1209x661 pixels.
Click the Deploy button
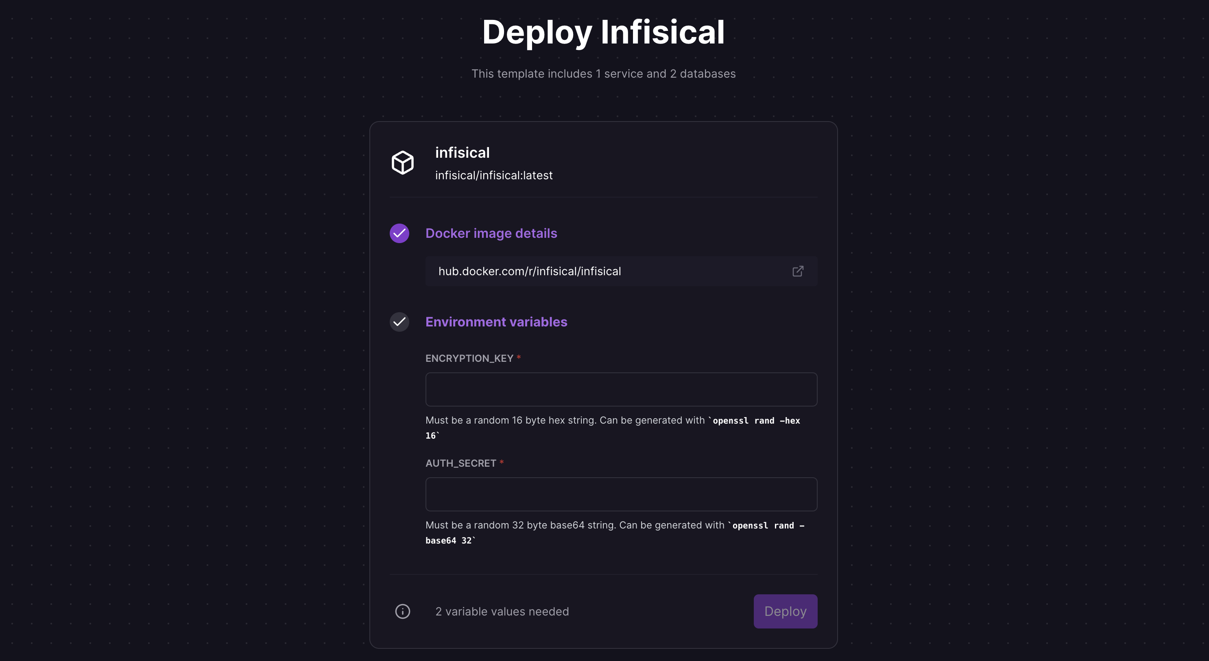click(x=785, y=611)
